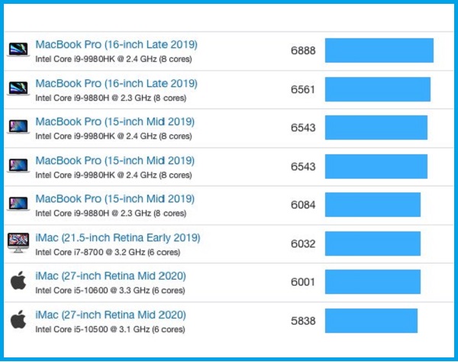The width and height of the screenshot is (458, 362).
Task: Click the score value 6888
Action: point(303,50)
